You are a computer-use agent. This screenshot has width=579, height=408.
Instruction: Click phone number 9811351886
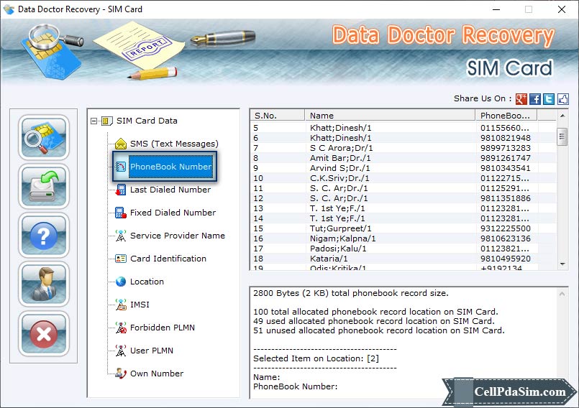[x=506, y=198]
